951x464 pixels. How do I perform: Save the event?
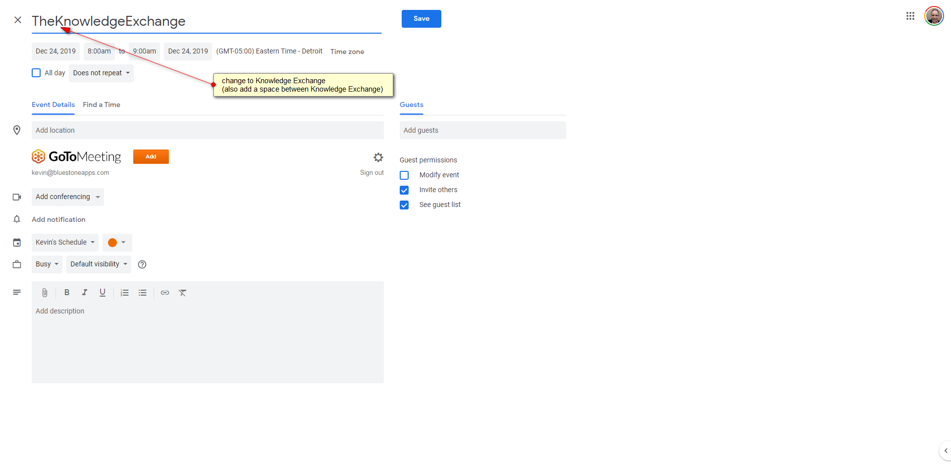tap(421, 19)
